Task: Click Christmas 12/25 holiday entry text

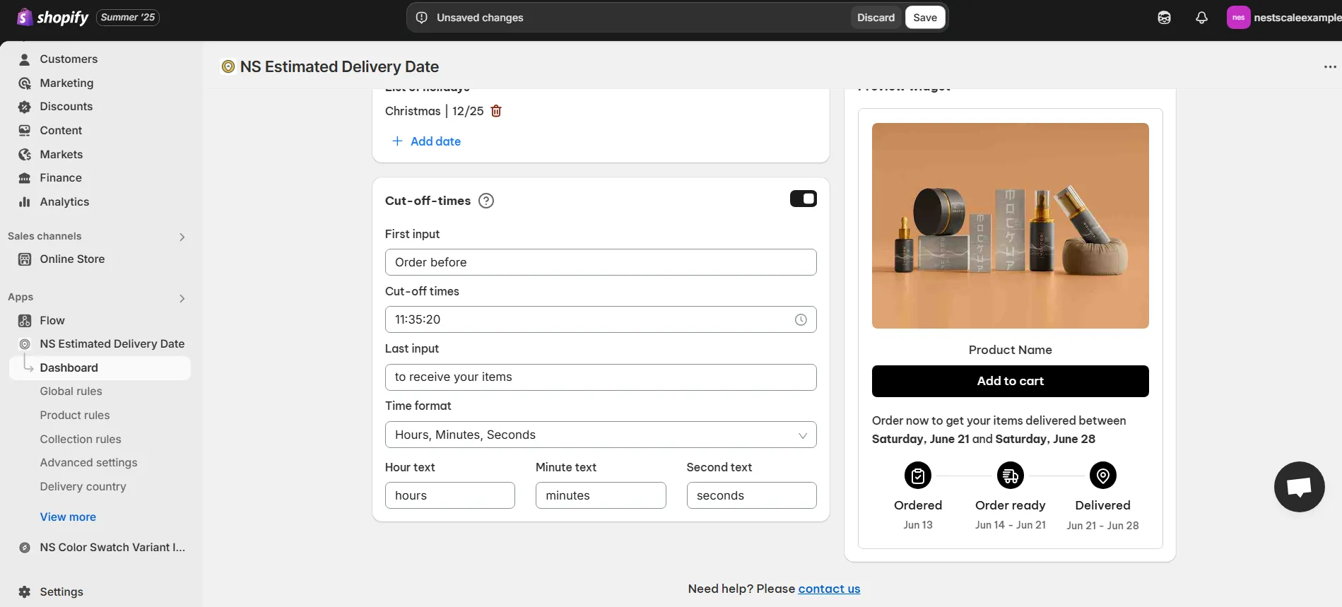Action: (434, 111)
